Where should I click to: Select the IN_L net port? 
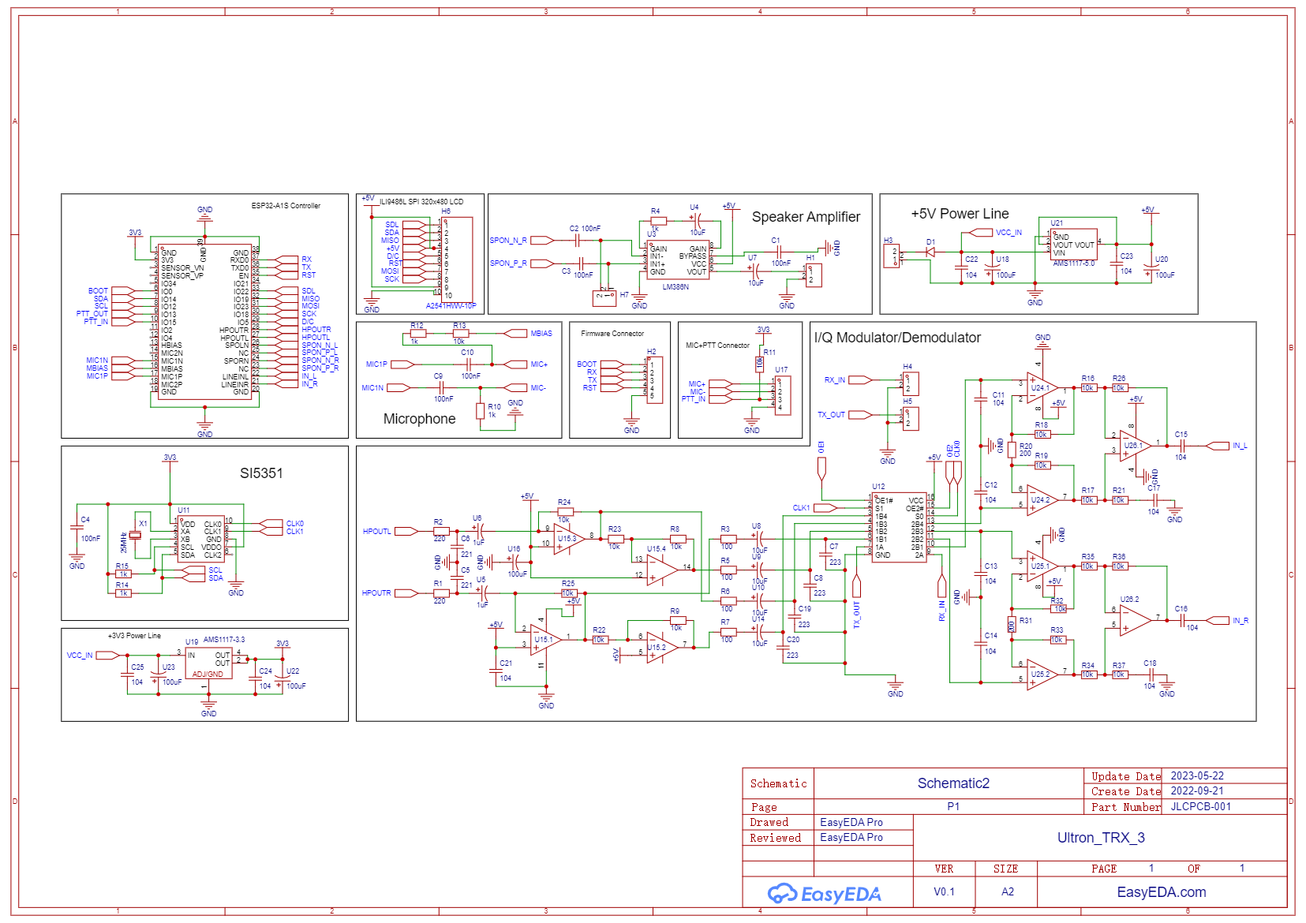[1238, 447]
